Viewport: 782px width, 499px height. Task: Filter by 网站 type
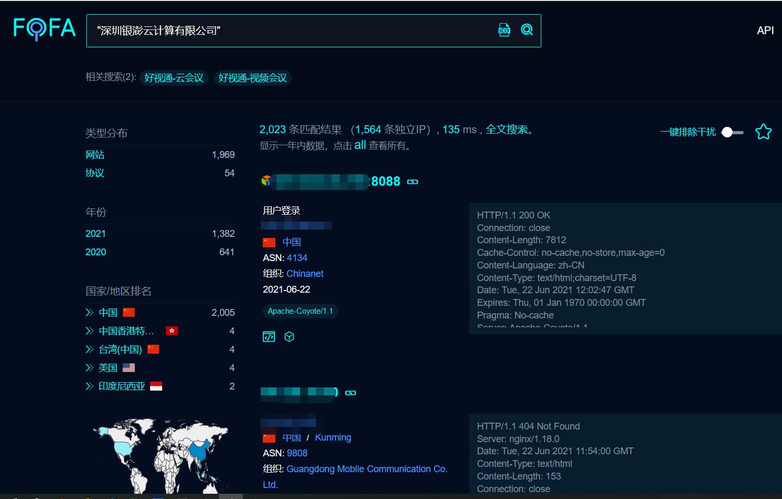point(95,155)
